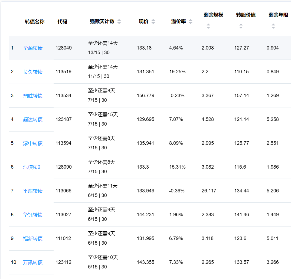Click 福新转债 link

click(33, 239)
